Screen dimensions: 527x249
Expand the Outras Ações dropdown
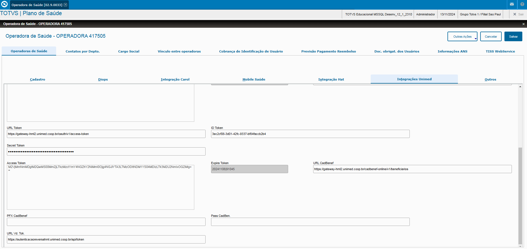pos(462,37)
